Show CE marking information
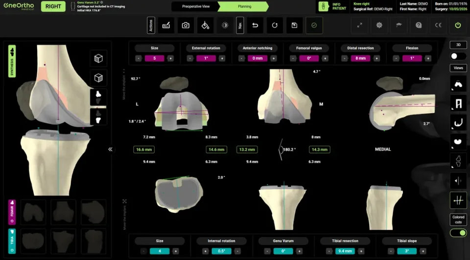Screen dimensions: 470x260 [x=438, y=25]
